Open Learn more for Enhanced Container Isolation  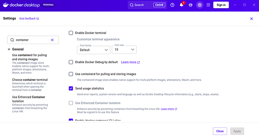tap(167, 109)
